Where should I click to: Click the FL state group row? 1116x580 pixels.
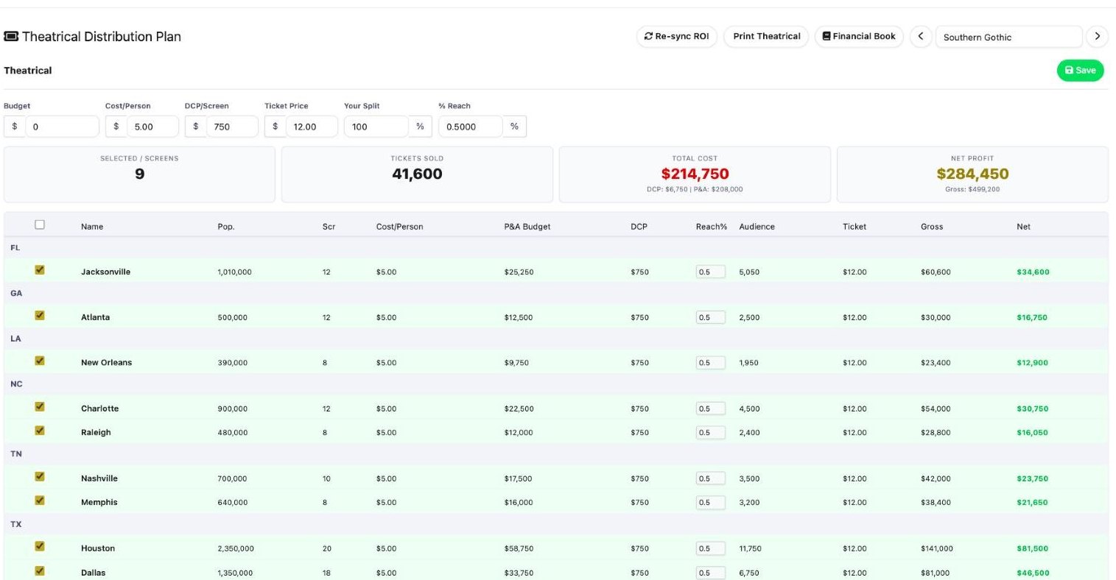pos(556,248)
